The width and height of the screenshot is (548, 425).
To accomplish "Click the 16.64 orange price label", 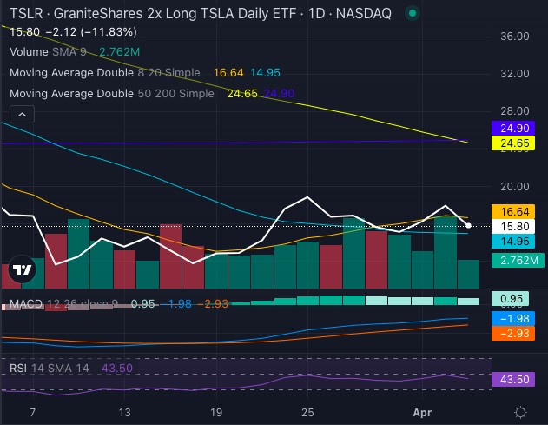I will tap(513, 211).
